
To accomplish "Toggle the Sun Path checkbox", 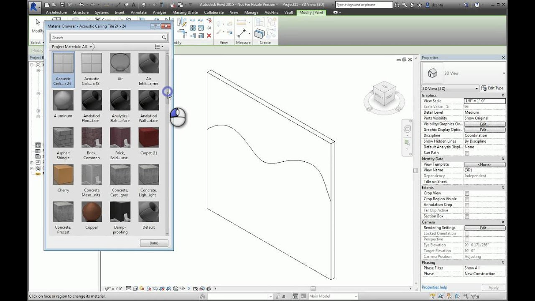I will point(467,153).
